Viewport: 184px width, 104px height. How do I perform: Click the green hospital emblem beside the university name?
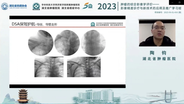click(36, 6)
